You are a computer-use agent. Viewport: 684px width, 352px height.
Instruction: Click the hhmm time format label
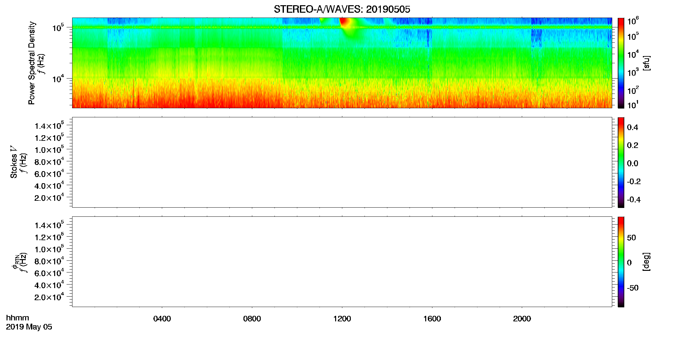(x=17, y=318)
